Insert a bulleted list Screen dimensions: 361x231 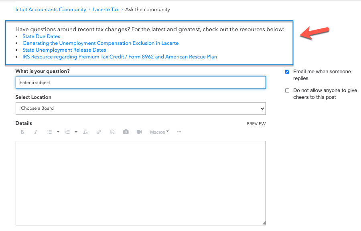pos(49,132)
